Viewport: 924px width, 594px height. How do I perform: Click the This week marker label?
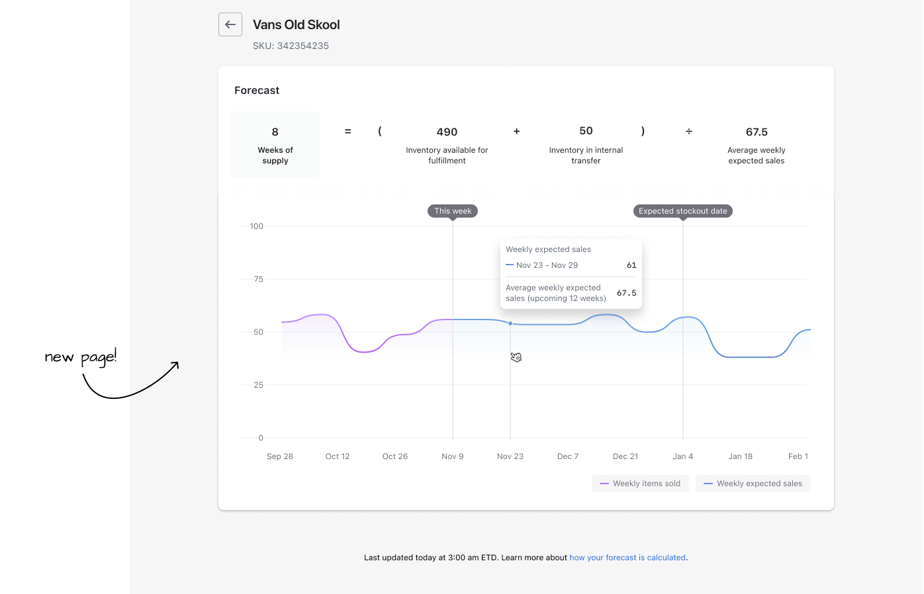tap(453, 211)
